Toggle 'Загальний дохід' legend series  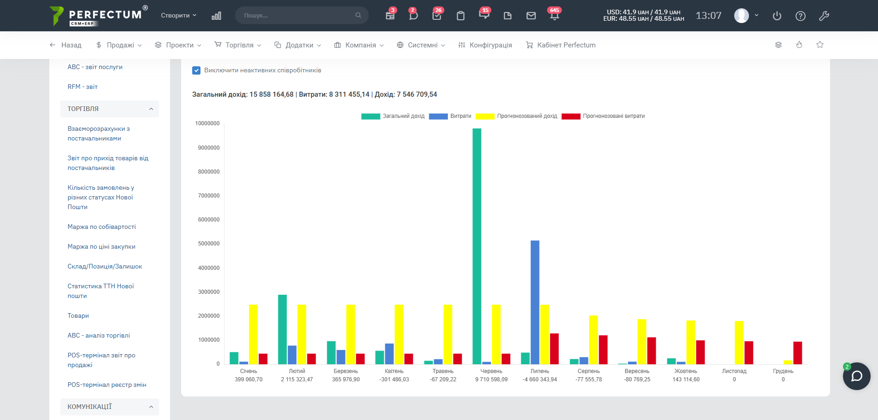tap(393, 116)
